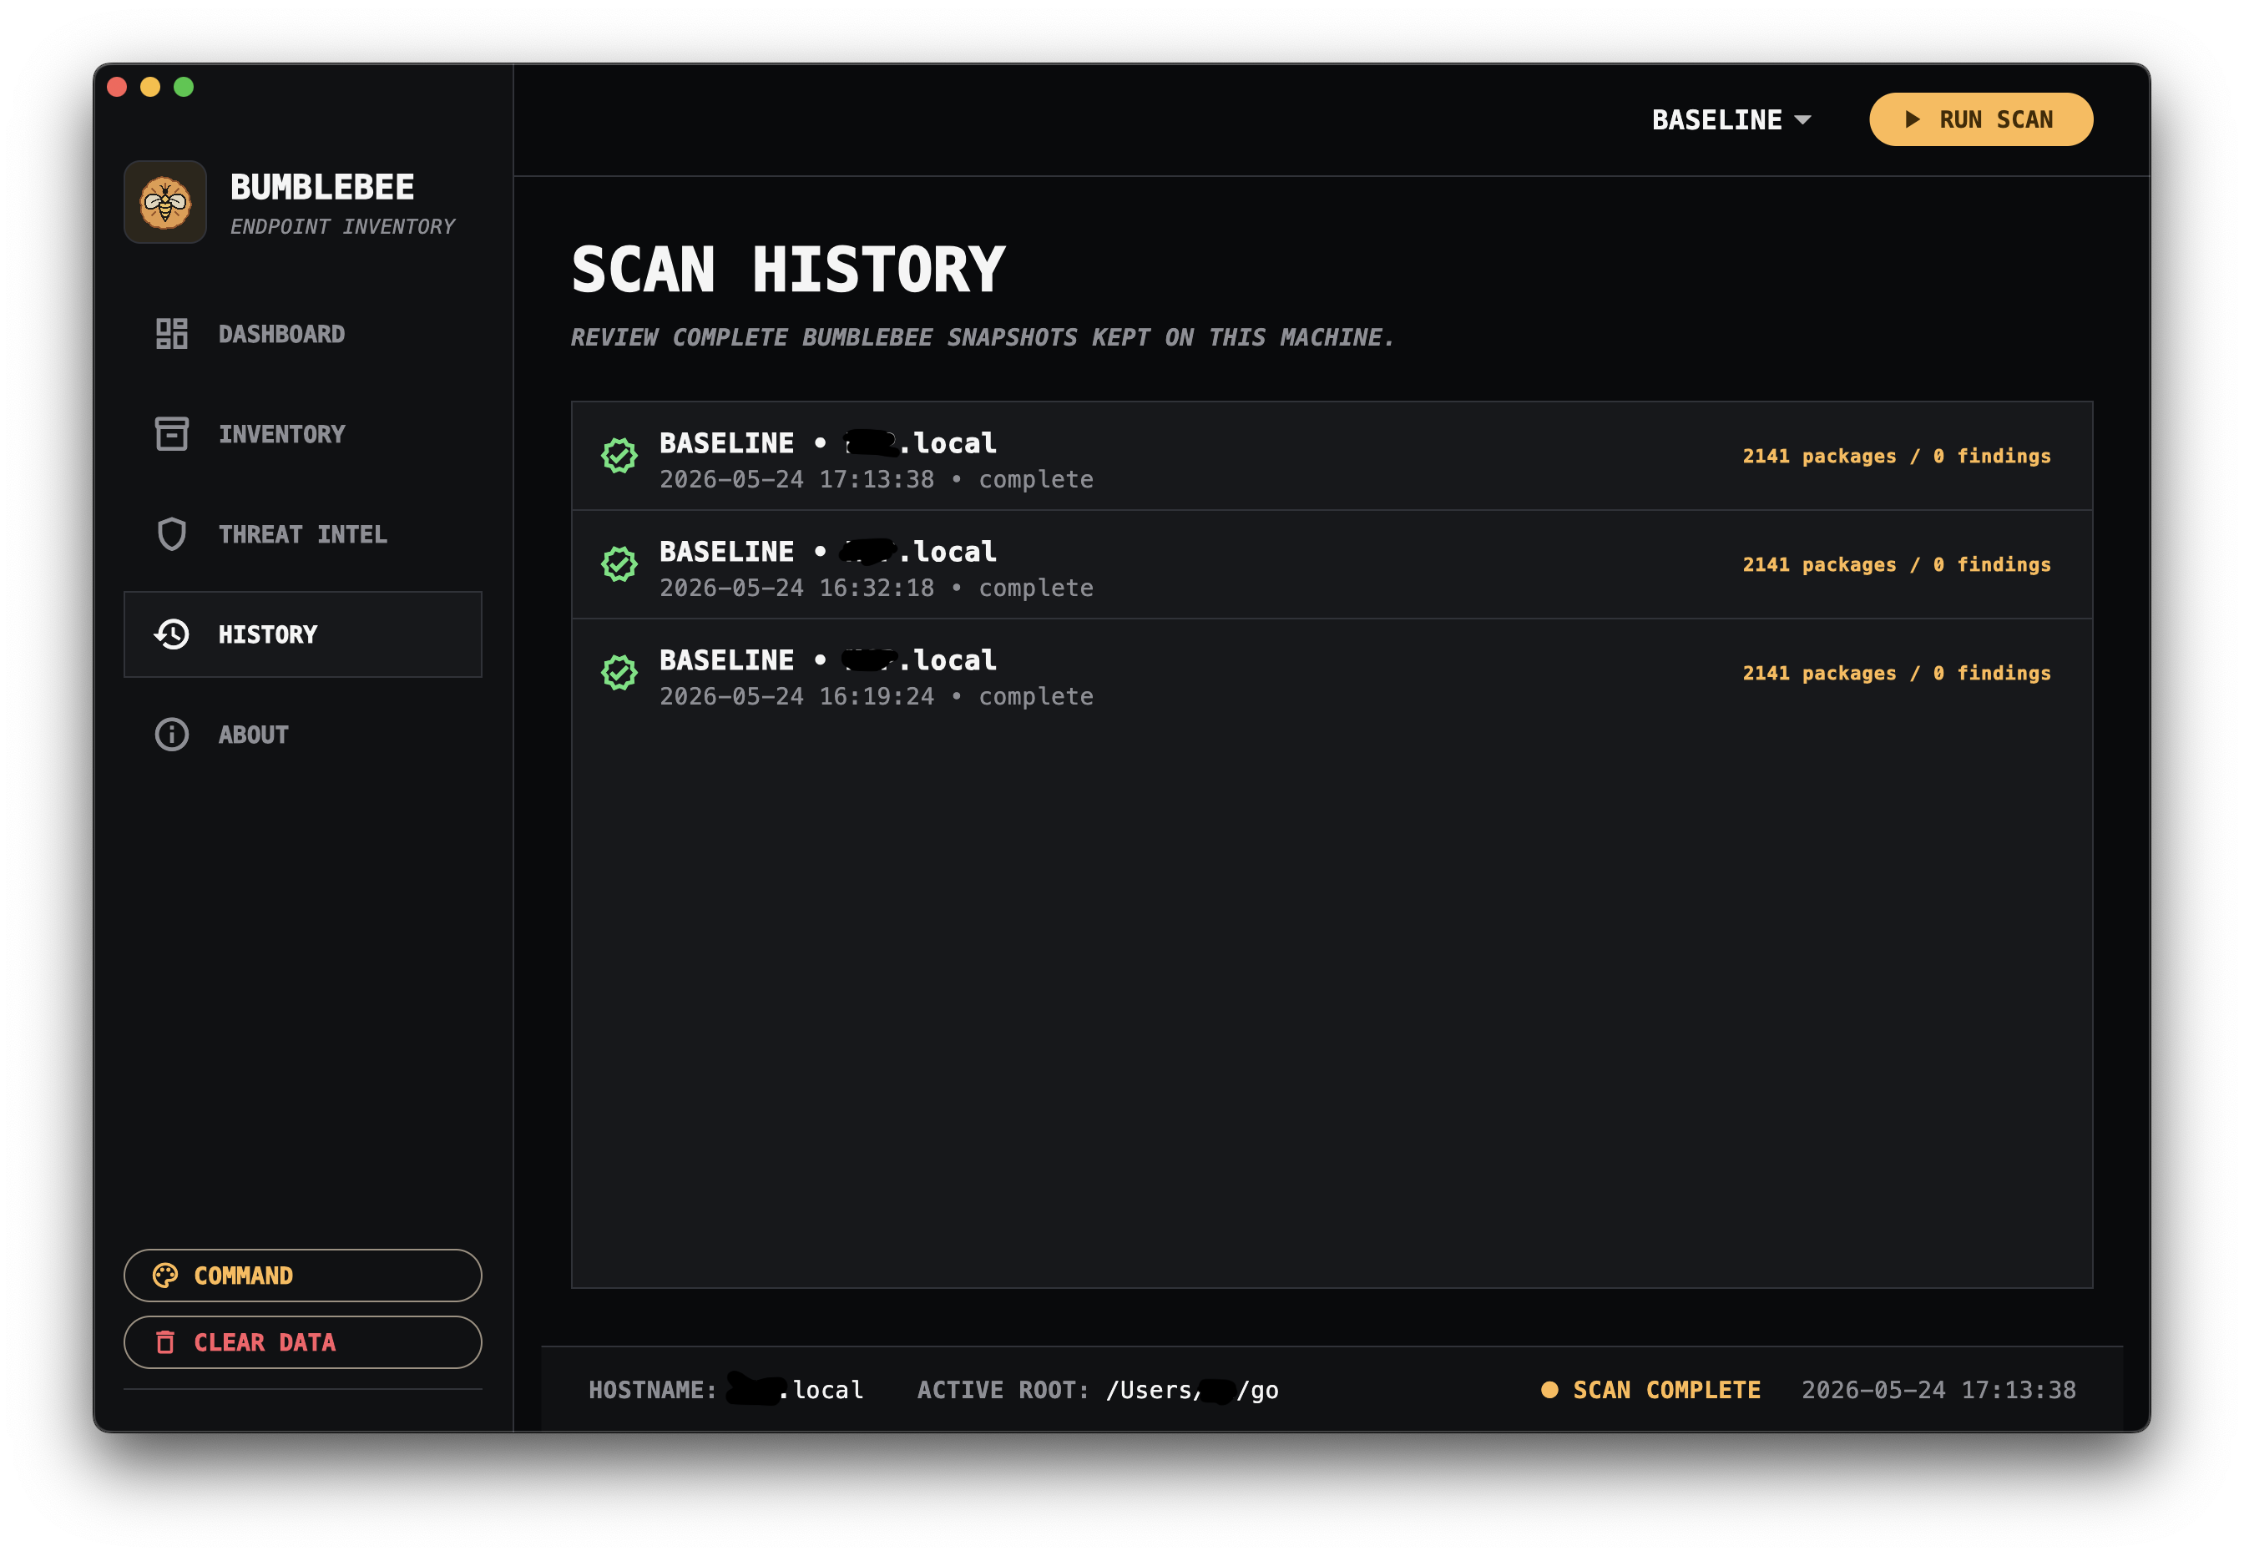Start a scan with Run Scan
This screenshot has height=1556, width=2244.
coord(1981,119)
